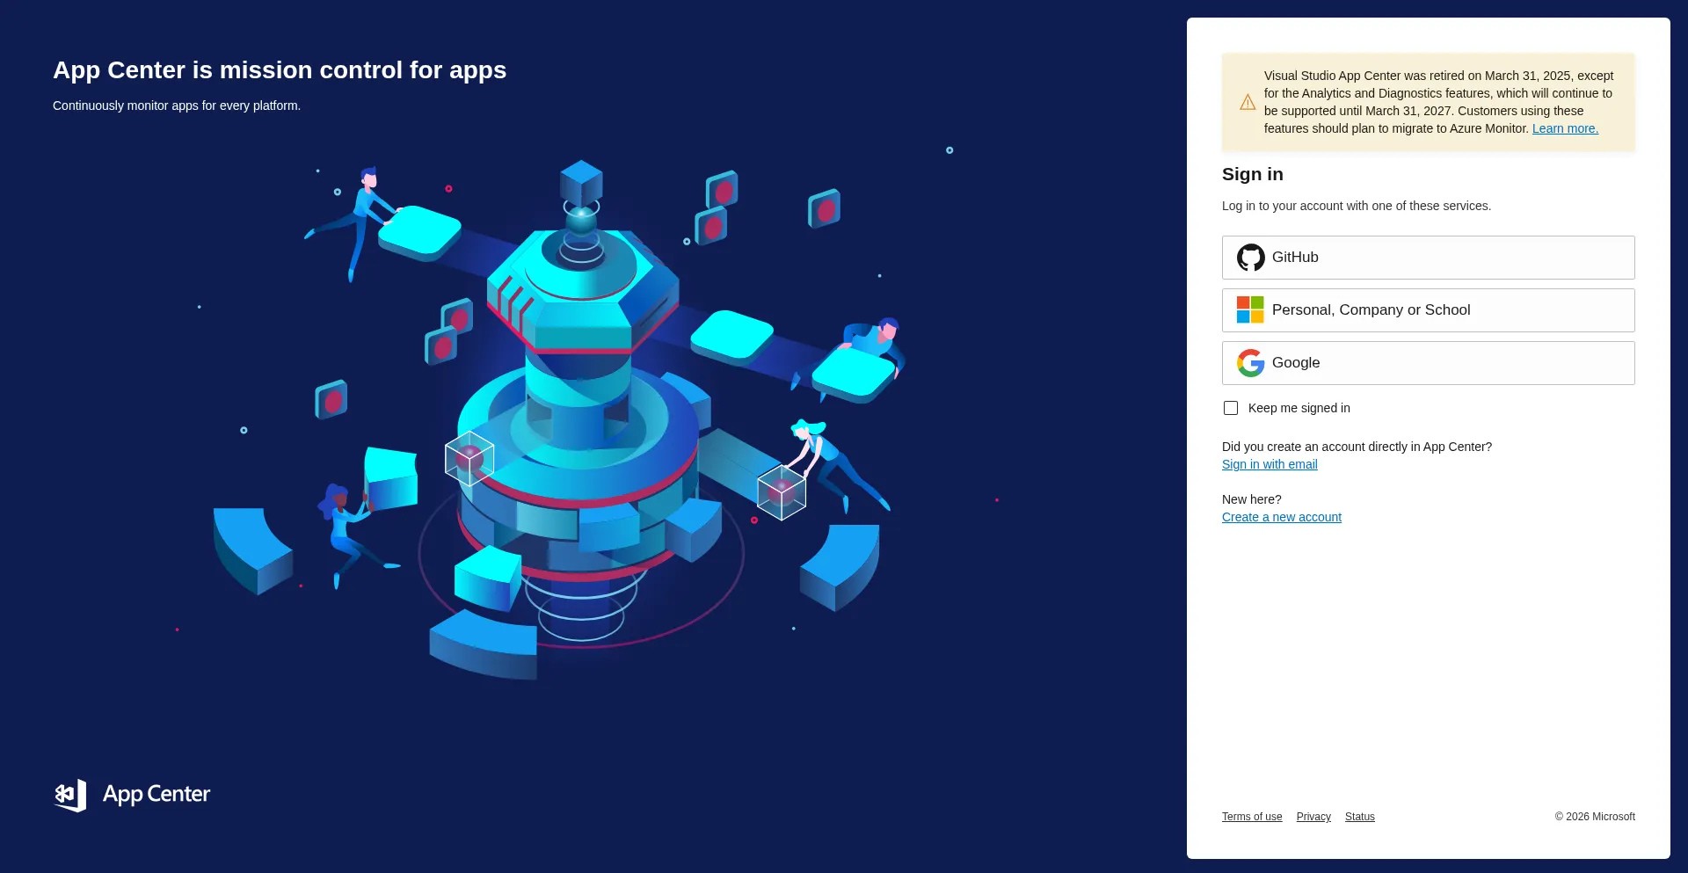Viewport: 1688px width, 873px height.
Task: Click the Continuously monitor apps subtitle text
Action: click(177, 105)
